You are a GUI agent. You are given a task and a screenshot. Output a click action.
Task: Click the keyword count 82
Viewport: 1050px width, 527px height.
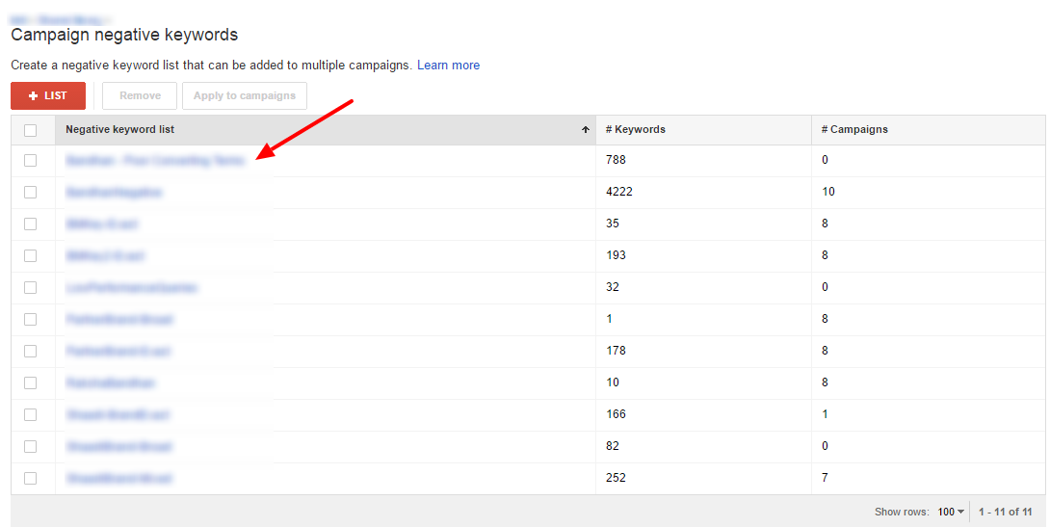coord(612,445)
